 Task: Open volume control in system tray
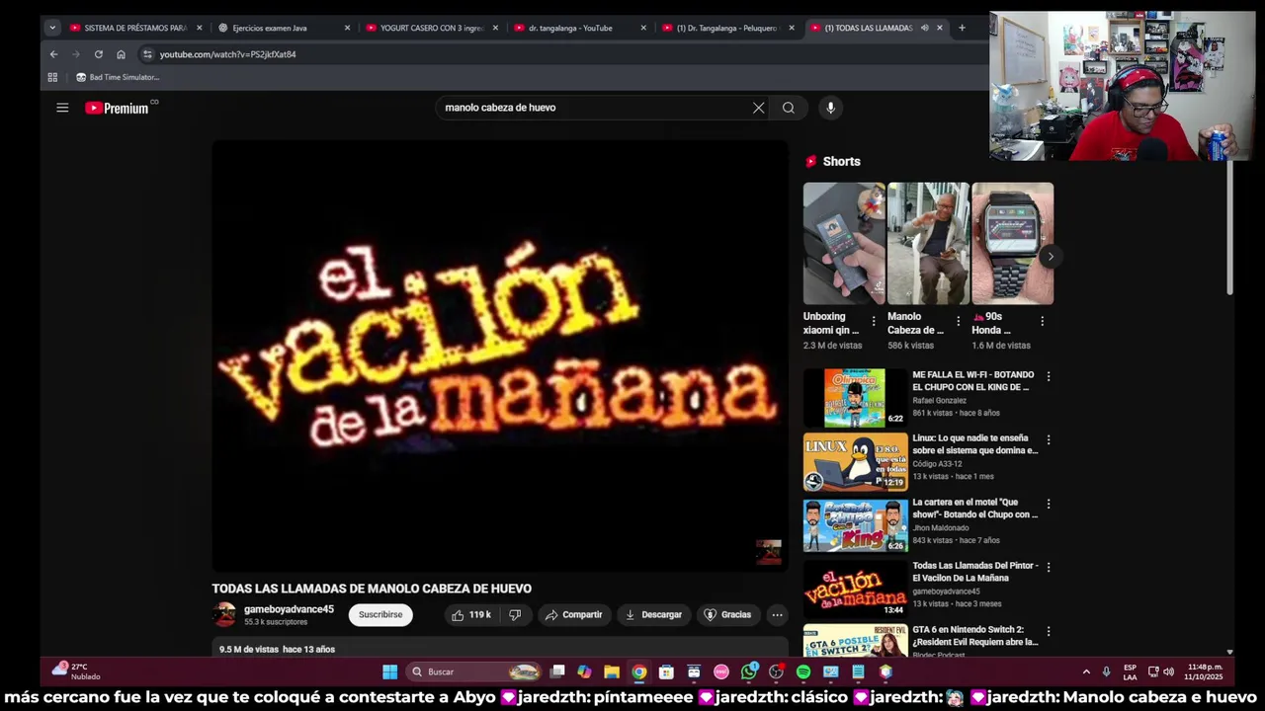coord(1169,671)
